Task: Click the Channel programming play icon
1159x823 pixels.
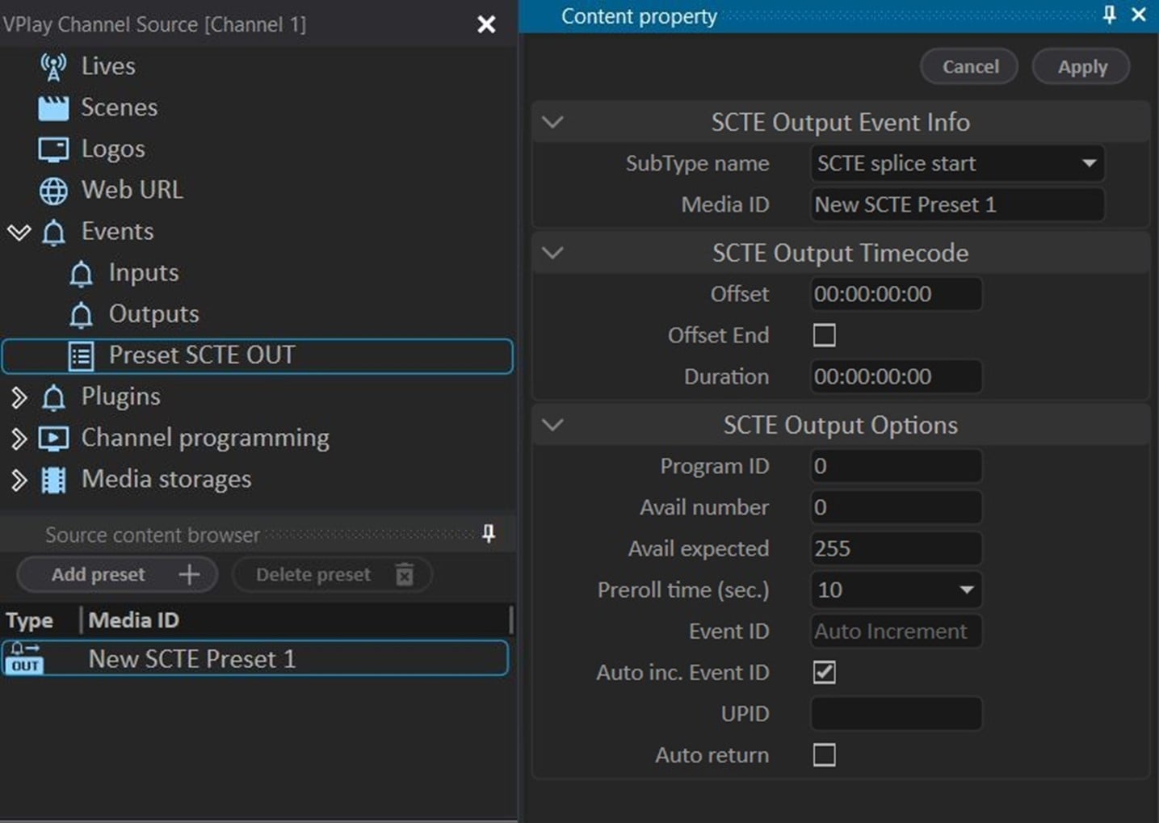Action: (53, 439)
